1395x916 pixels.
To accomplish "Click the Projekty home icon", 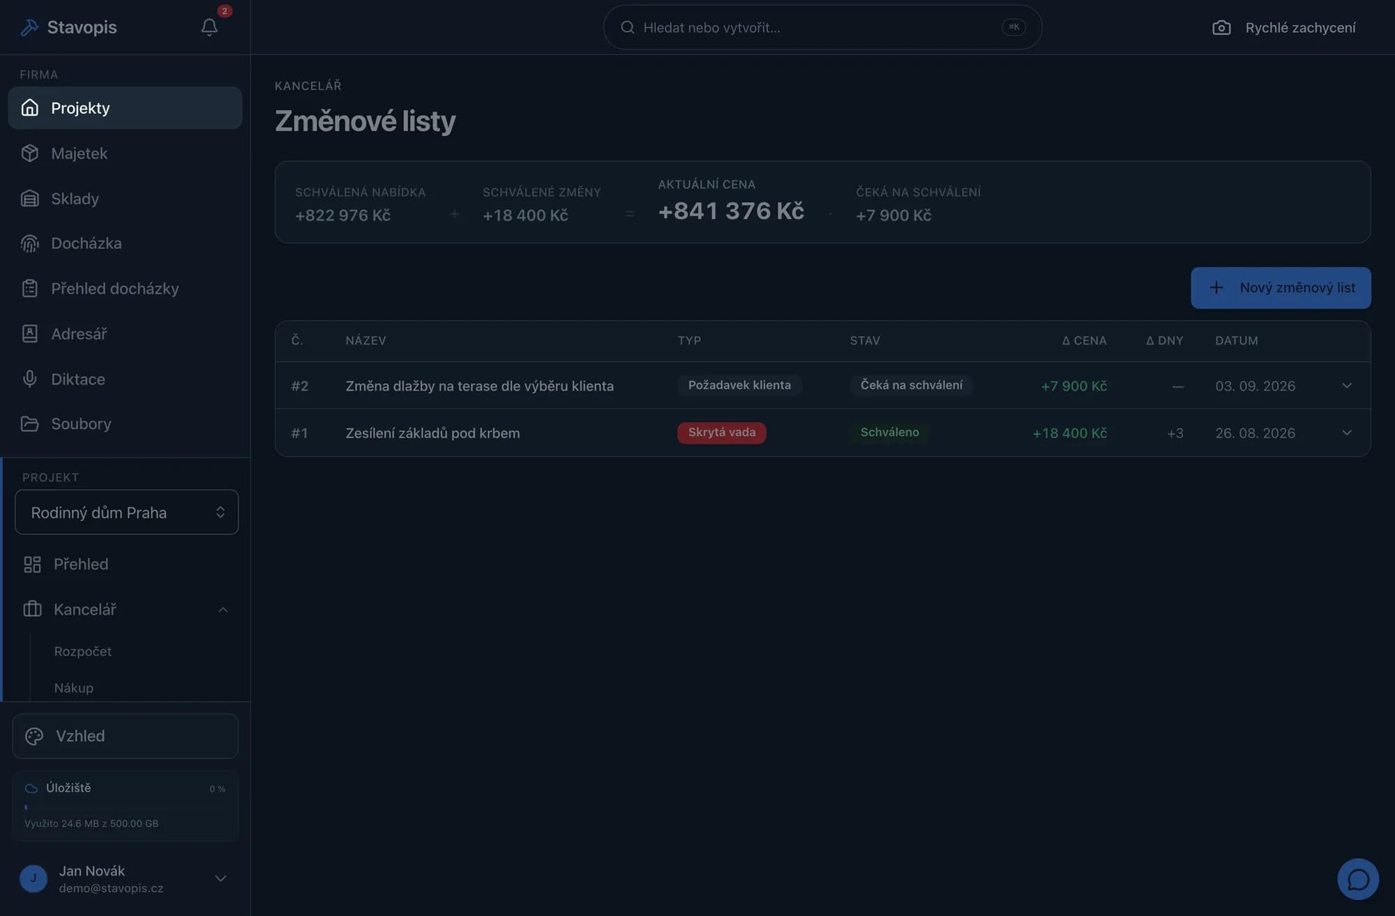I will tap(29, 107).
